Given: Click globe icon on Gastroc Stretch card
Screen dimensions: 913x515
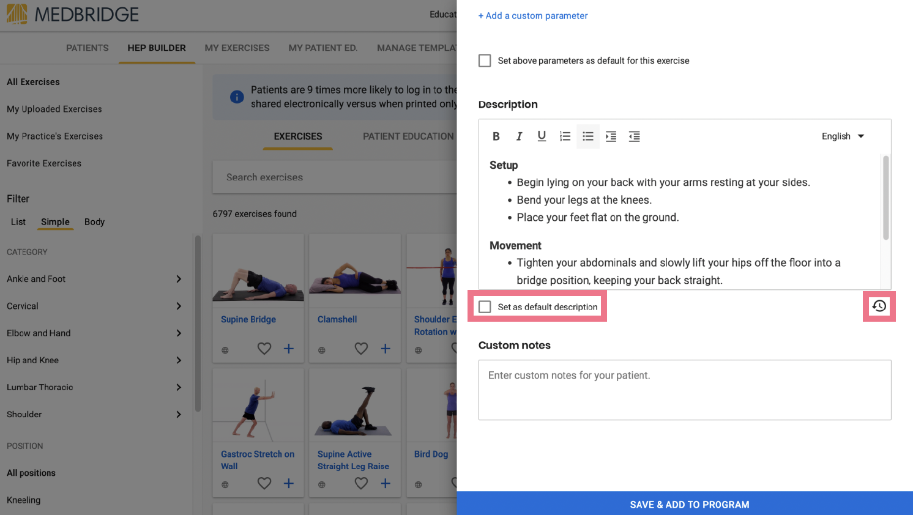Looking at the screenshot, I should coord(225,485).
